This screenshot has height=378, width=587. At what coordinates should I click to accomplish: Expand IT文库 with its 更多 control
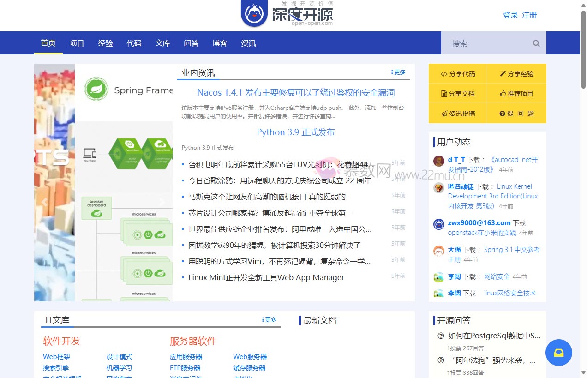tap(269, 319)
